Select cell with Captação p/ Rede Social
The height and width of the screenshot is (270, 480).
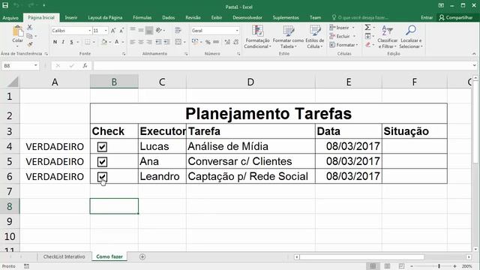pos(250,176)
